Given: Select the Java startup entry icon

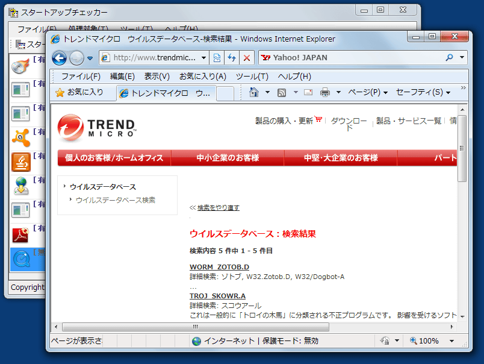Looking at the screenshot, I should [x=20, y=162].
